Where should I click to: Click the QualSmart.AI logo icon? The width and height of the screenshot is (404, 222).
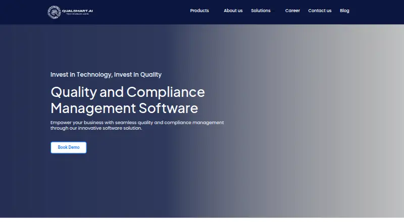tap(54, 12)
